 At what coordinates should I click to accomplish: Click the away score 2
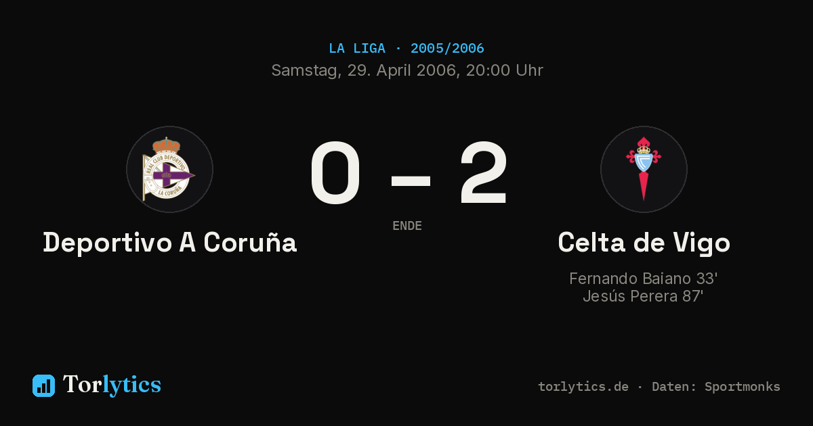pyautogui.click(x=483, y=173)
